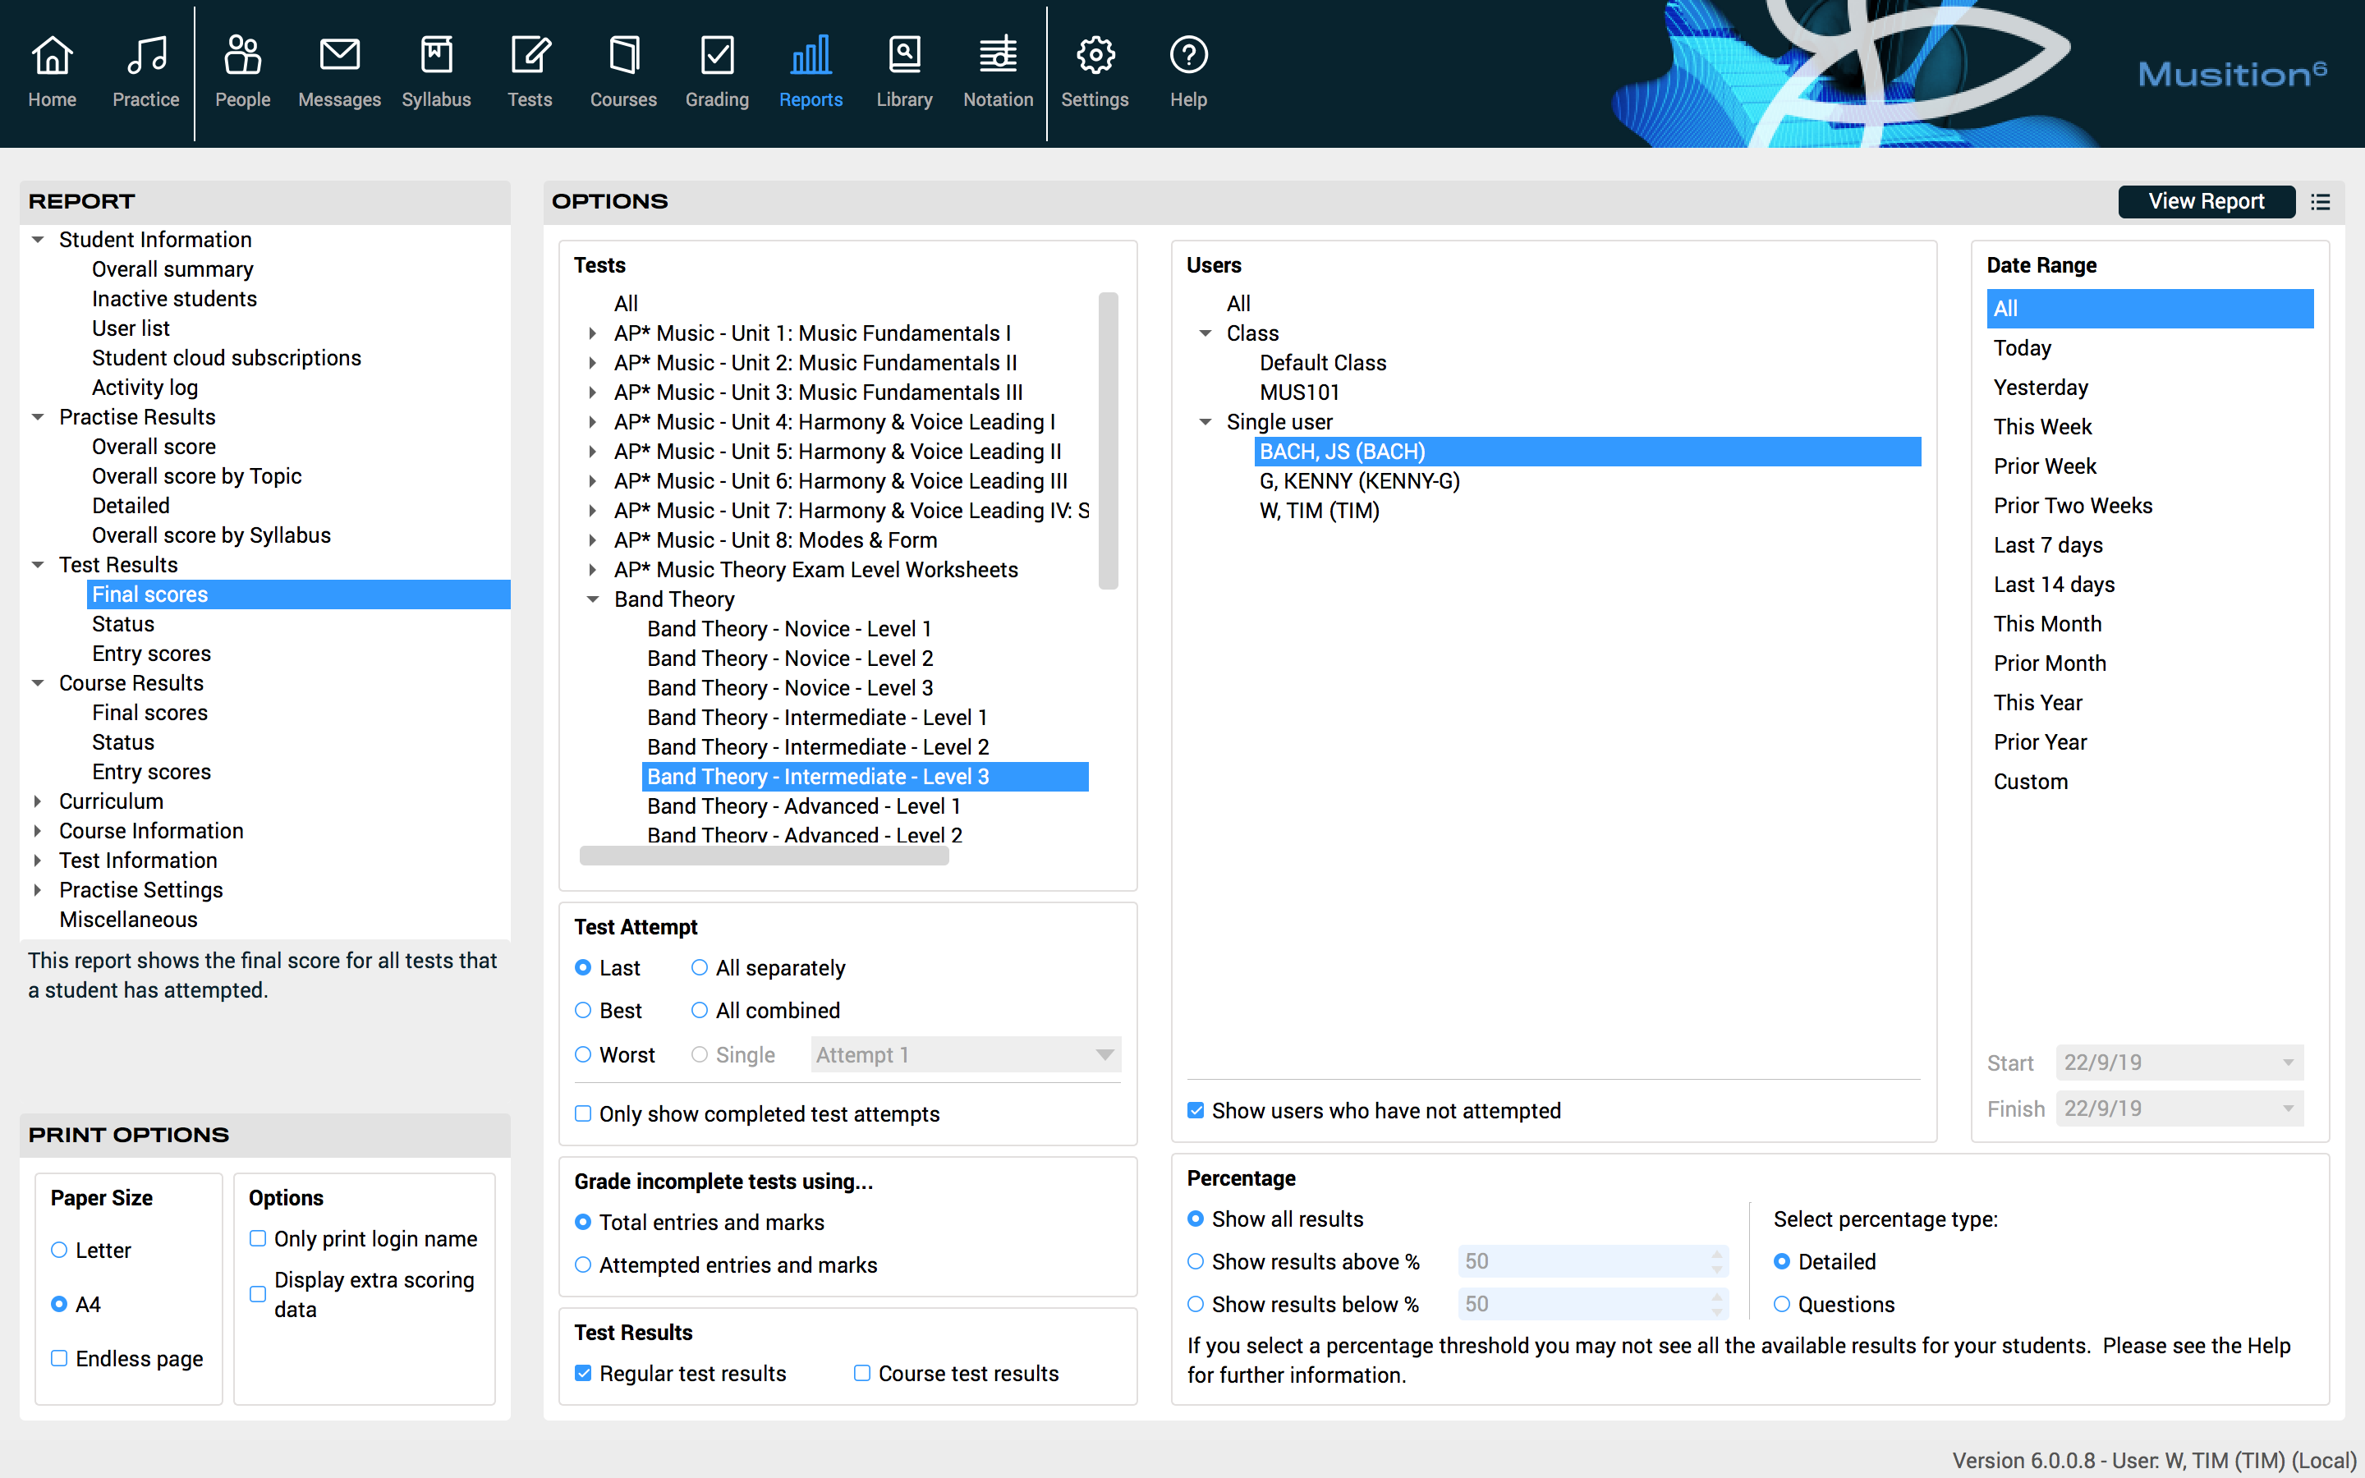
Task: Open the Notation staff icon
Action: [997, 57]
